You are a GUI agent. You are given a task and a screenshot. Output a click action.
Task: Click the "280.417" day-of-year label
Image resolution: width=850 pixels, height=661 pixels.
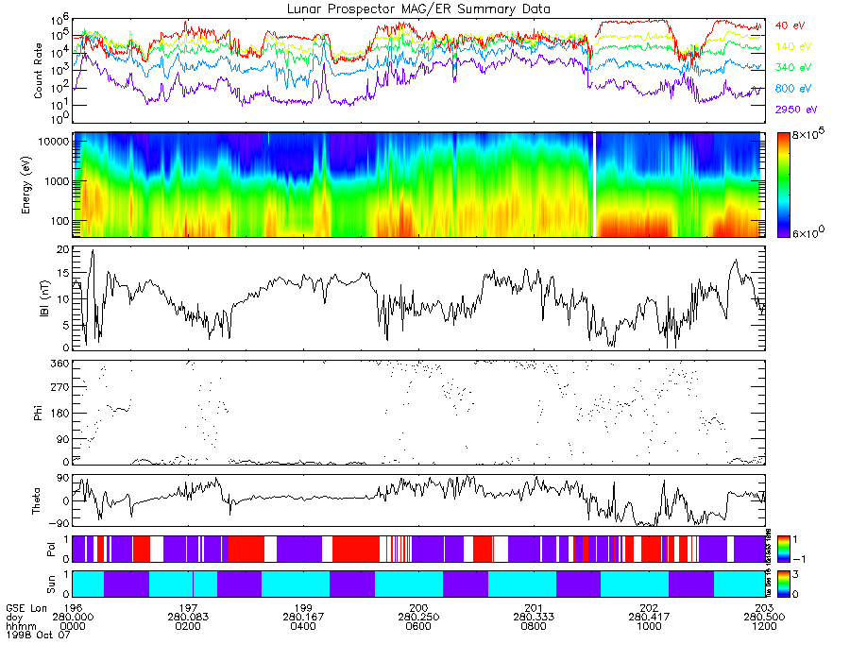coord(649,618)
